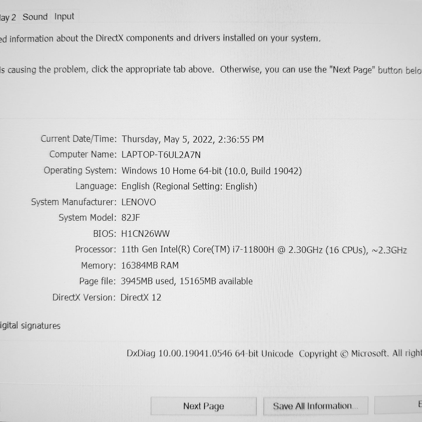This screenshot has height=422, width=422.
Task: Select the Display 2 tab
Action: click(8, 18)
